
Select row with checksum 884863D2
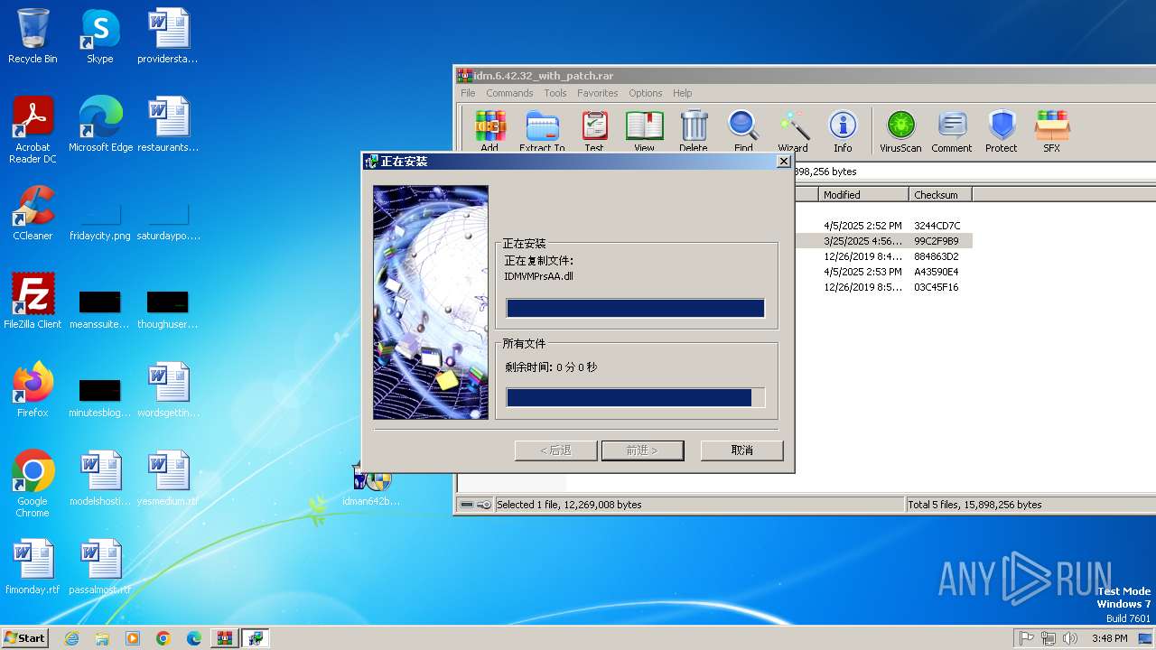883,256
